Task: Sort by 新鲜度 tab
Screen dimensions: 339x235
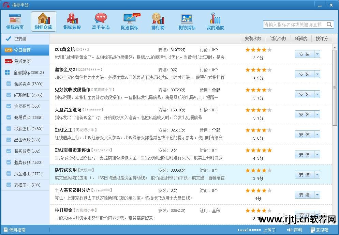Action: (x=301, y=39)
